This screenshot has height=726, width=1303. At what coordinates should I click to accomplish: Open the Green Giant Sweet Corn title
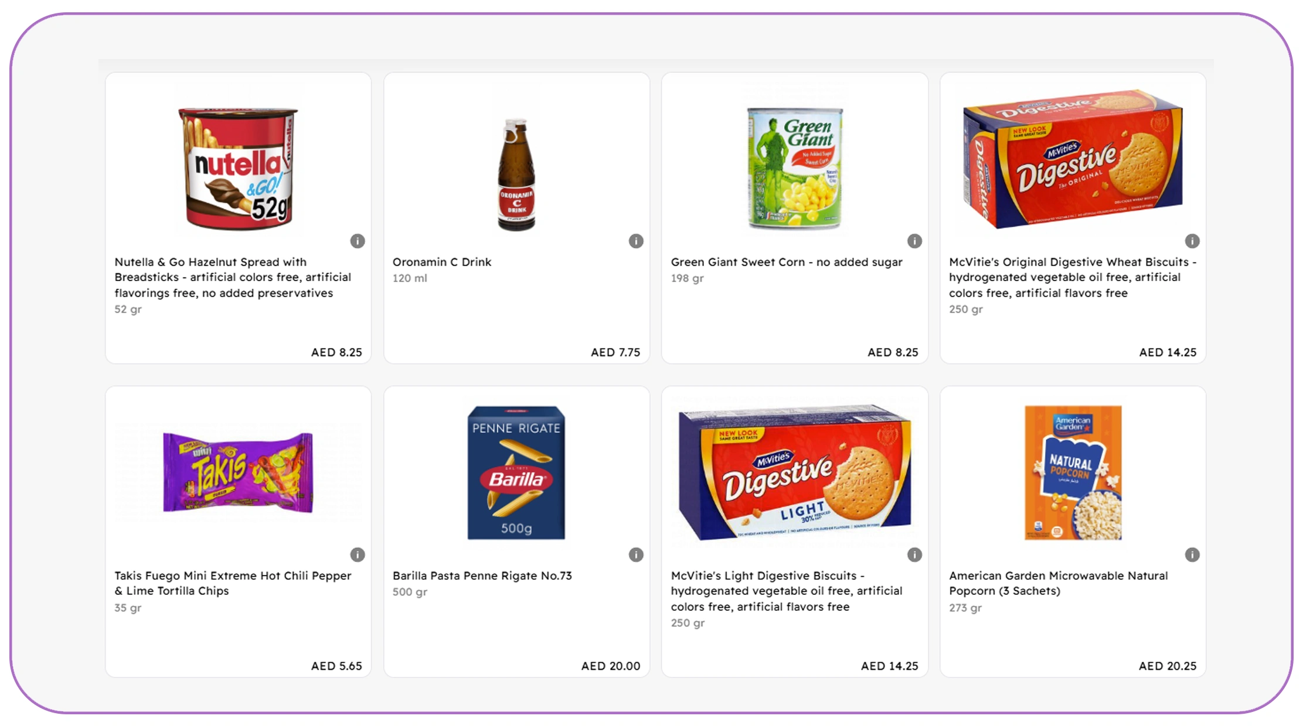tap(786, 262)
